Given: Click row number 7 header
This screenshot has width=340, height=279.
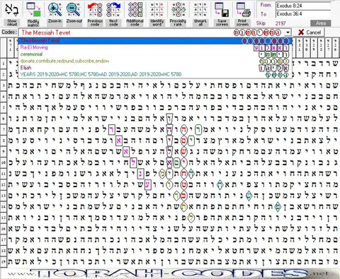Looking at the screenshot, I should [x=4, y=130].
